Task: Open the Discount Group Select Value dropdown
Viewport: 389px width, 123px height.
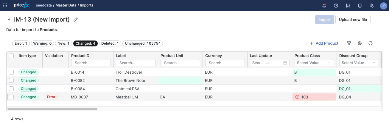Action: (x=359, y=63)
